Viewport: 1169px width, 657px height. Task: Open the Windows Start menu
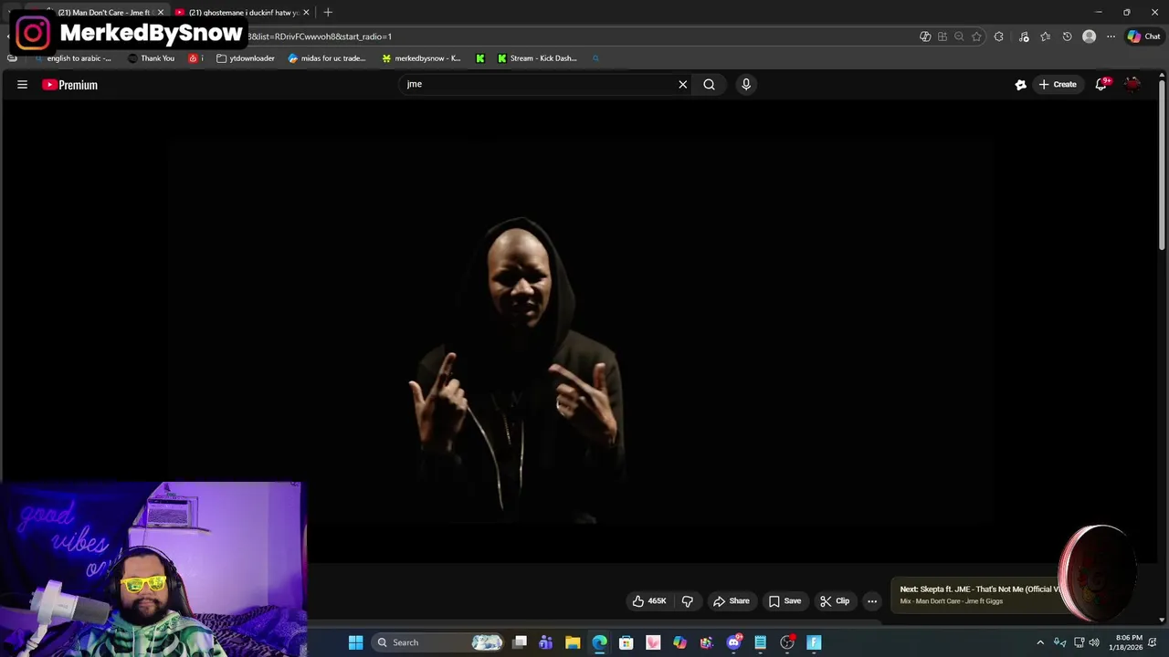(x=355, y=642)
